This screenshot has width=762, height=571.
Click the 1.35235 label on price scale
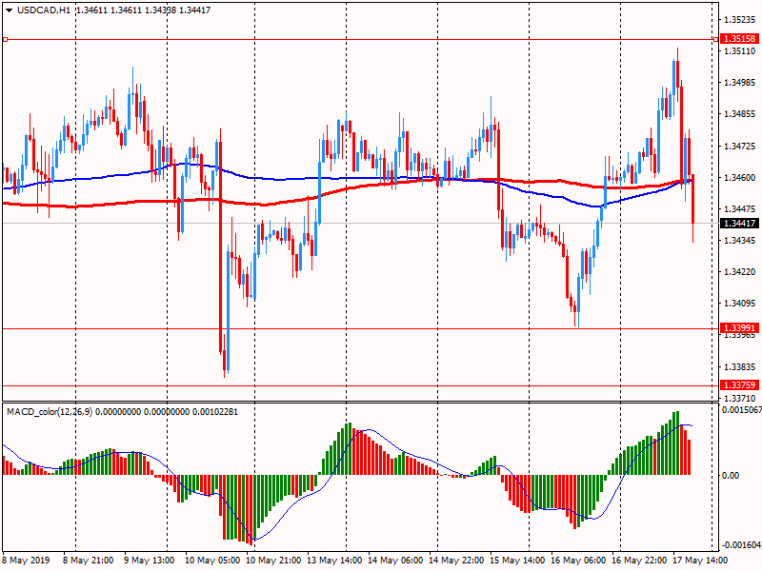pyautogui.click(x=739, y=19)
